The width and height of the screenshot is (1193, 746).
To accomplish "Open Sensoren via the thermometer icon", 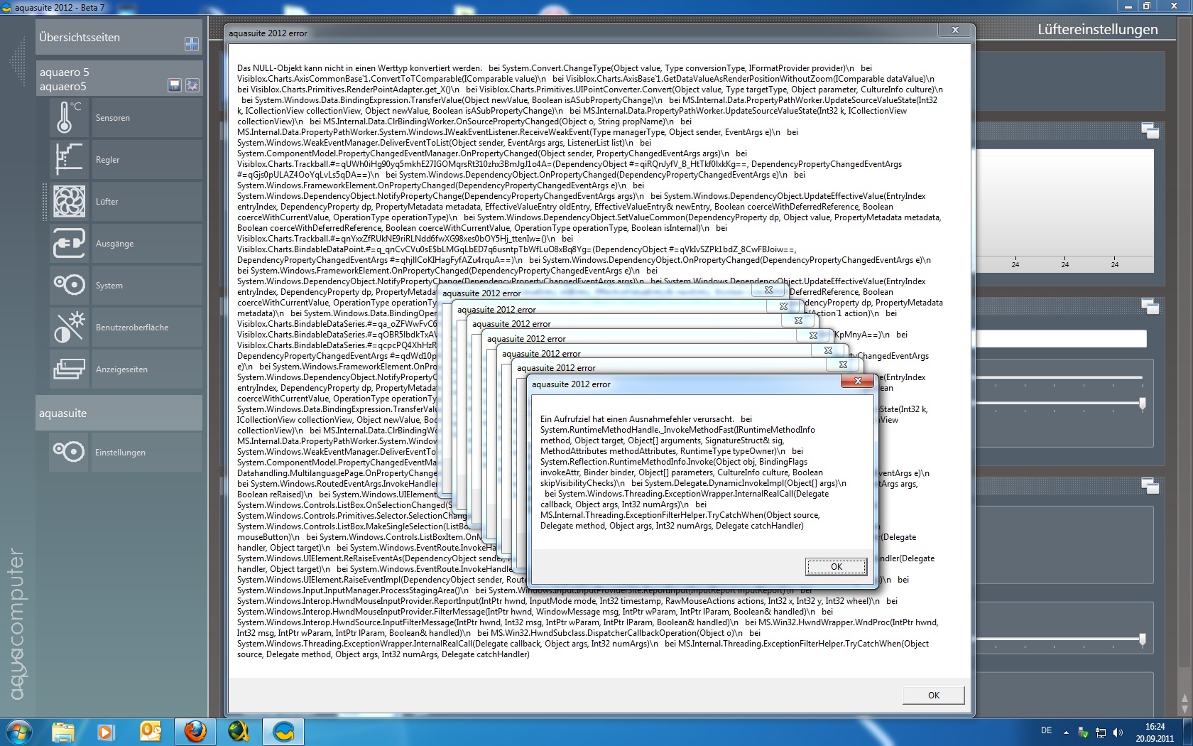I will tap(69, 117).
